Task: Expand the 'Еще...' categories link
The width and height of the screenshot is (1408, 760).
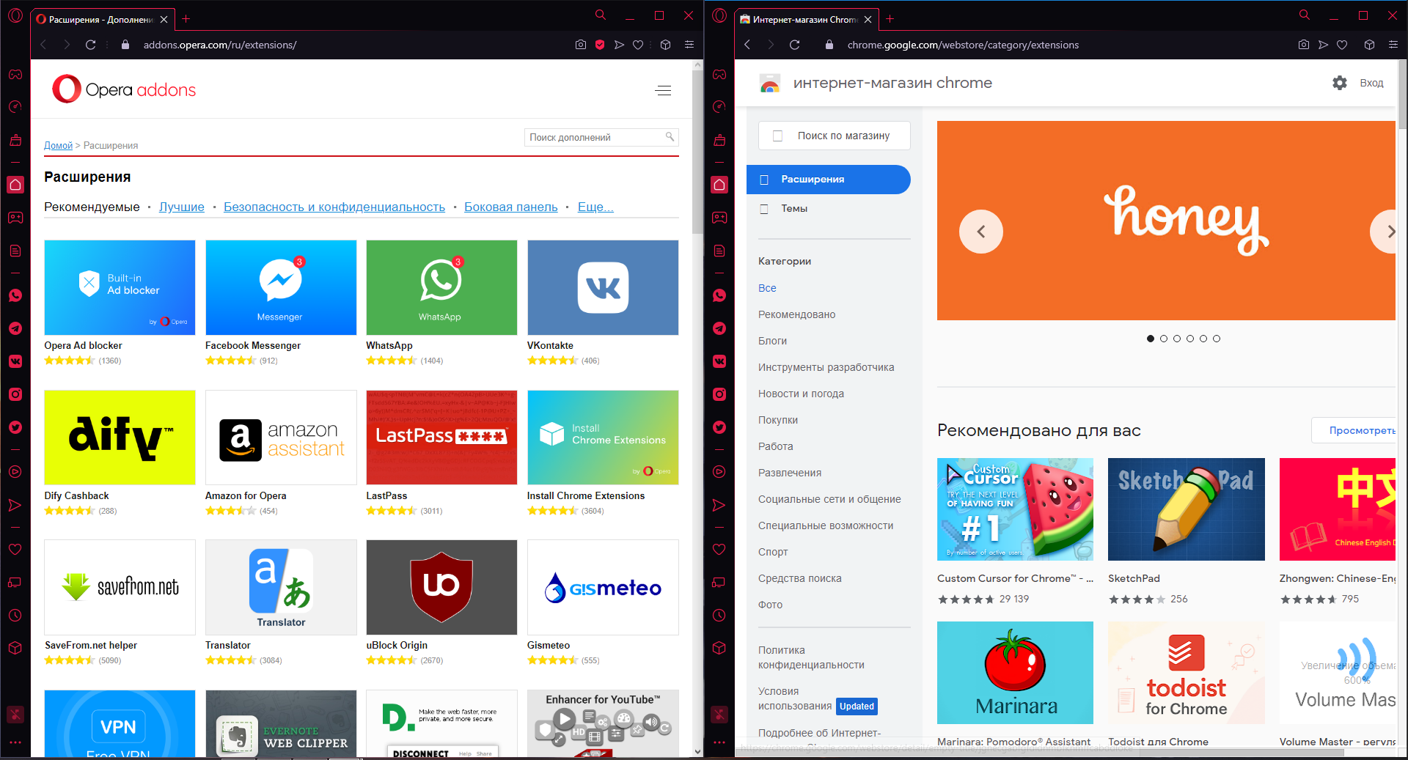Action: tap(595, 207)
